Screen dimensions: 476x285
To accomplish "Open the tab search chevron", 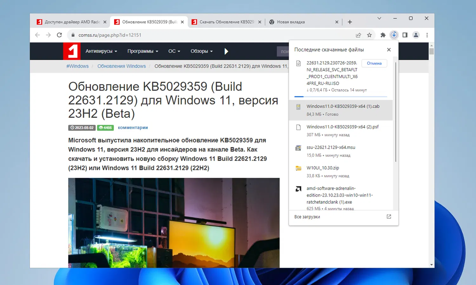I will pos(379,18).
